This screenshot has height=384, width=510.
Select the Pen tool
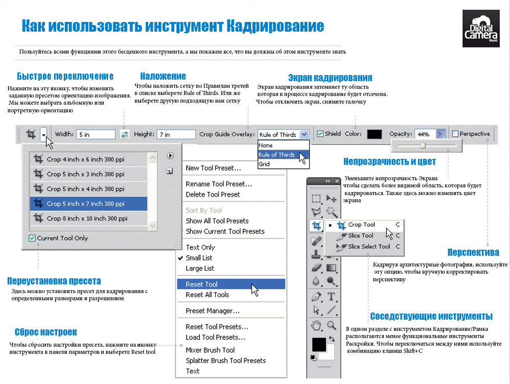(317, 296)
